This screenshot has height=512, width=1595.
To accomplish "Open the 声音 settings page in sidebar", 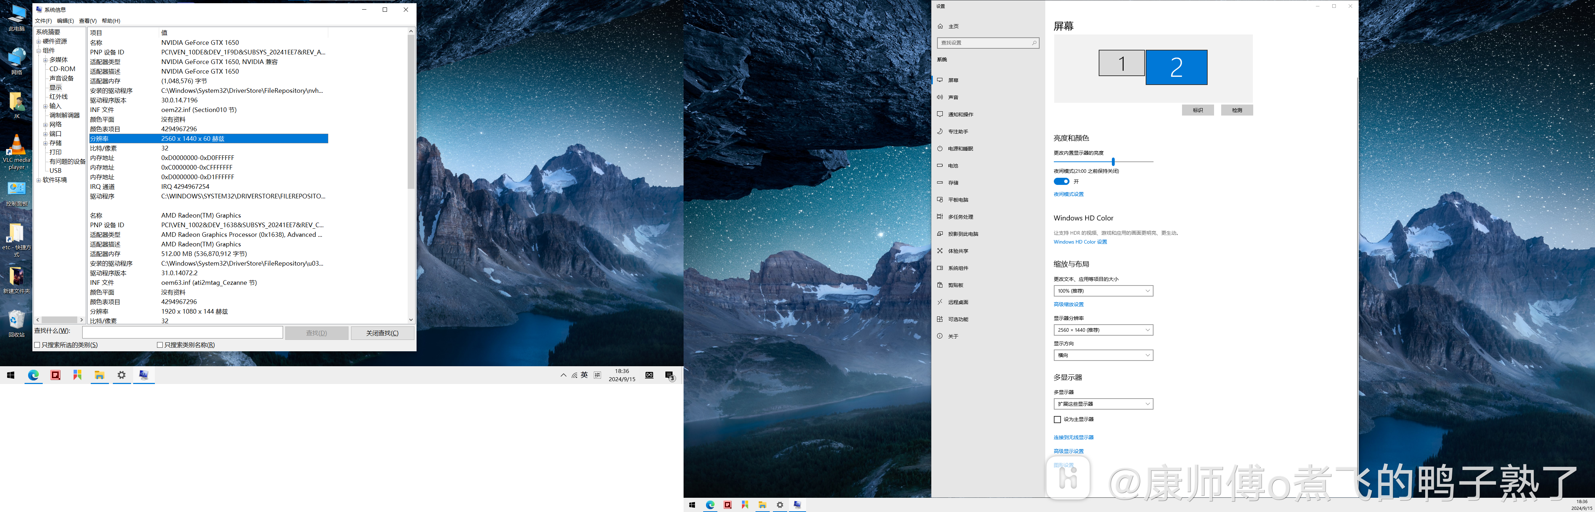I will (953, 97).
